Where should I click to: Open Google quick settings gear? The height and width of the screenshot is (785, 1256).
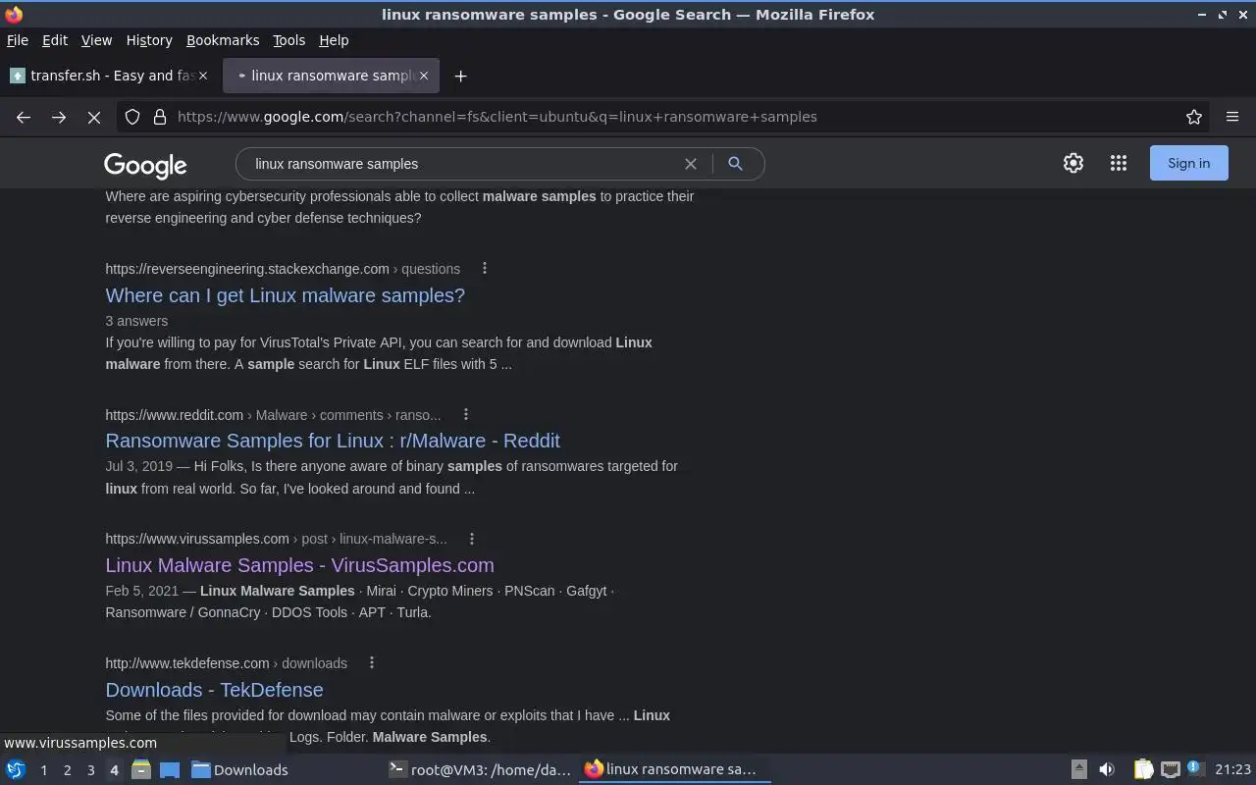click(x=1073, y=164)
